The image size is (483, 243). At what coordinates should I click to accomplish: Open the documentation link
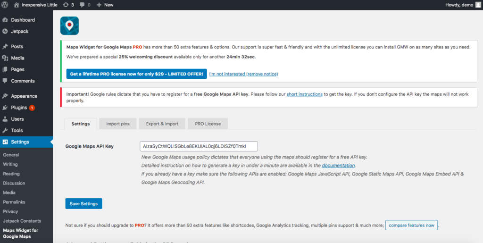[x=339, y=166]
